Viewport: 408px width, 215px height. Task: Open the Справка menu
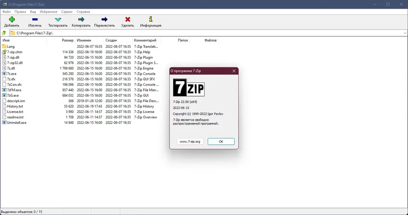coord(83,12)
